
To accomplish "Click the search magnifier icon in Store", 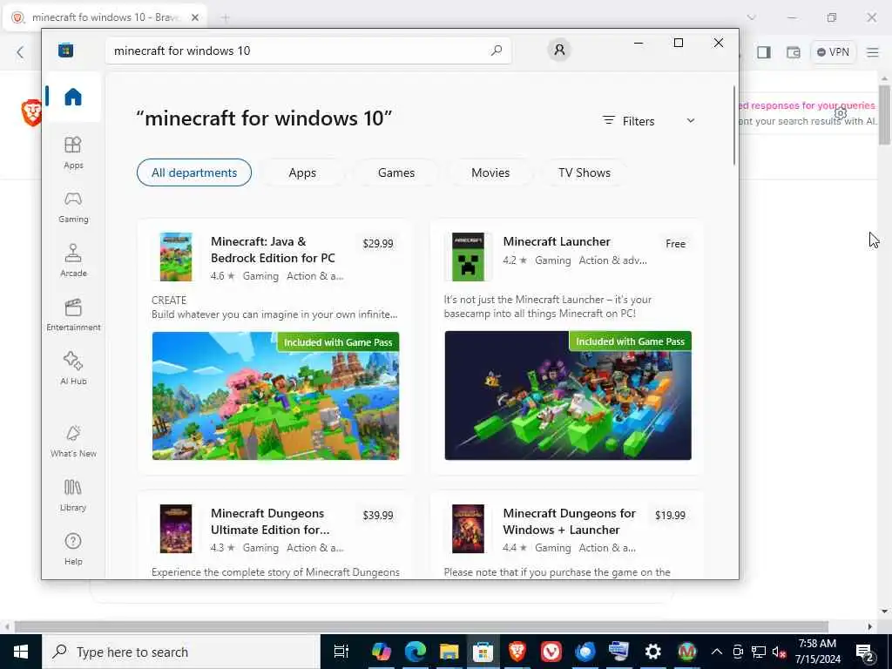I will click(496, 51).
